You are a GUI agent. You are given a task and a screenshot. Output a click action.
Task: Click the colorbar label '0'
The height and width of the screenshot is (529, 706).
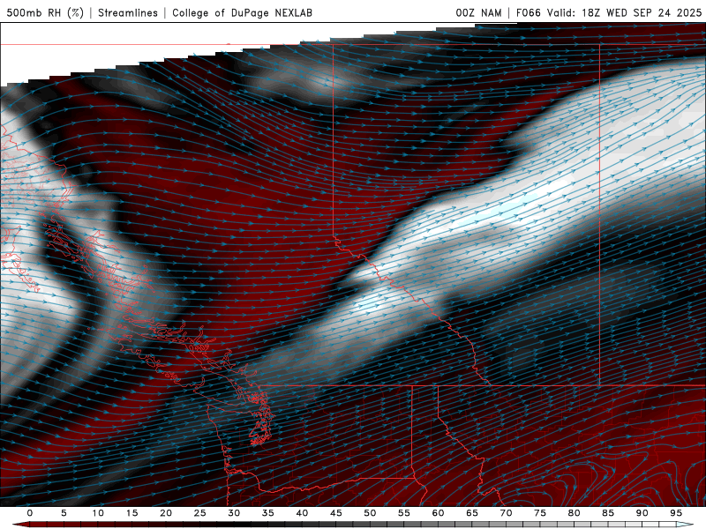click(30, 513)
